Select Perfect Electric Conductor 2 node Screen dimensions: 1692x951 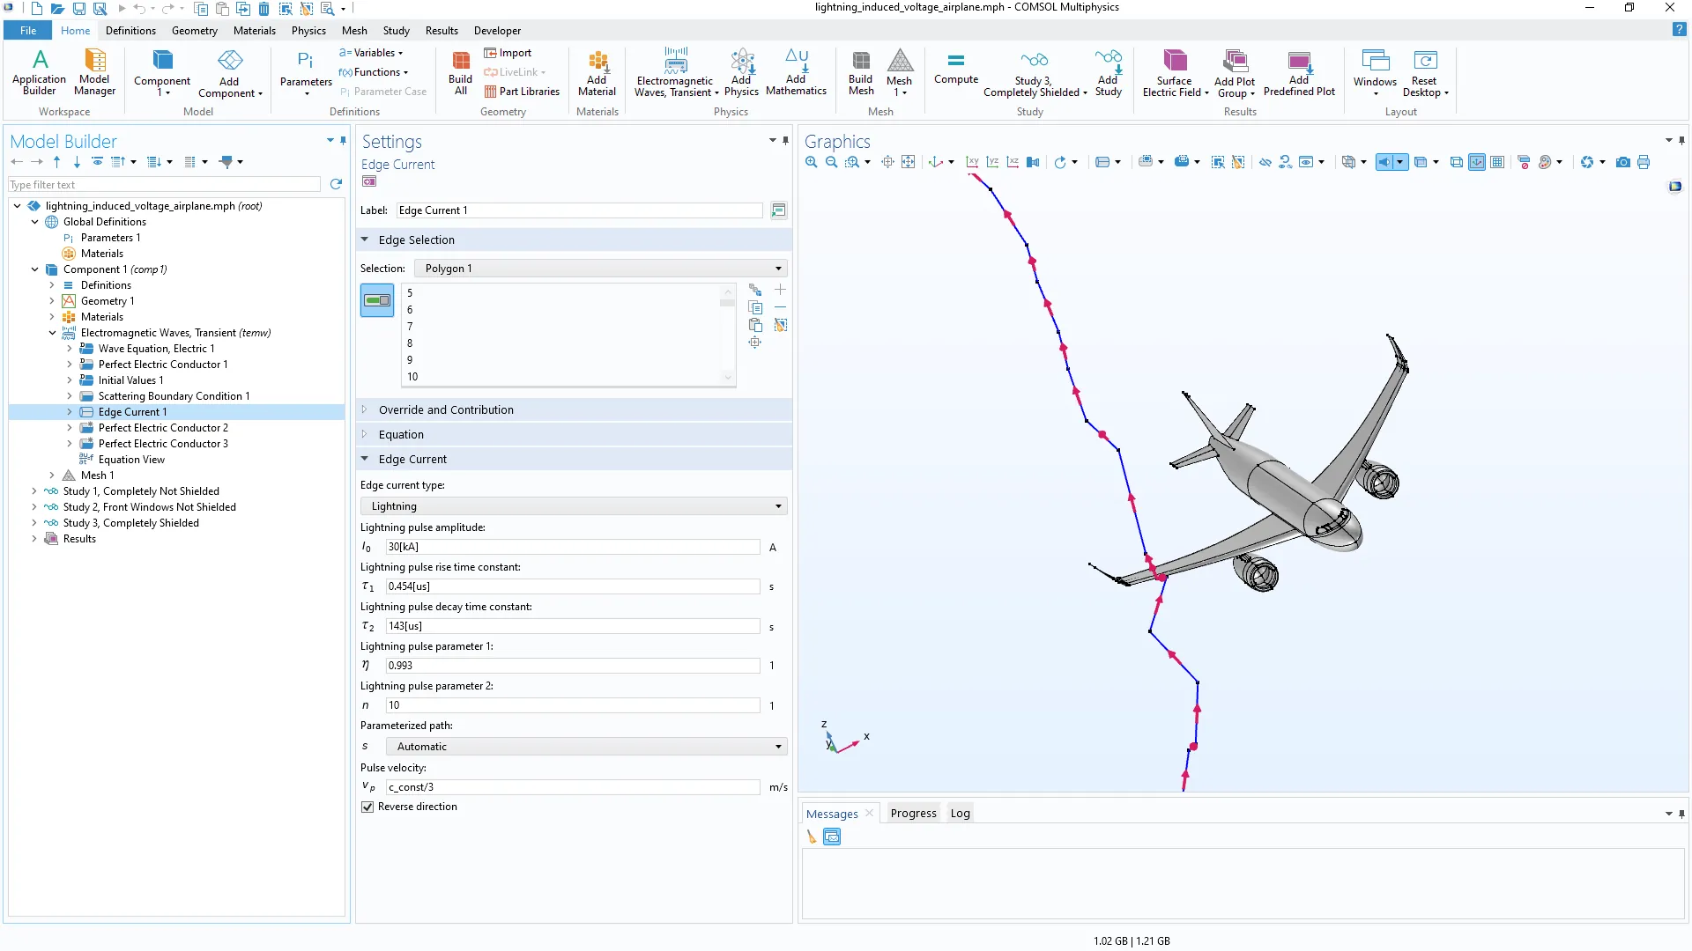(x=163, y=428)
